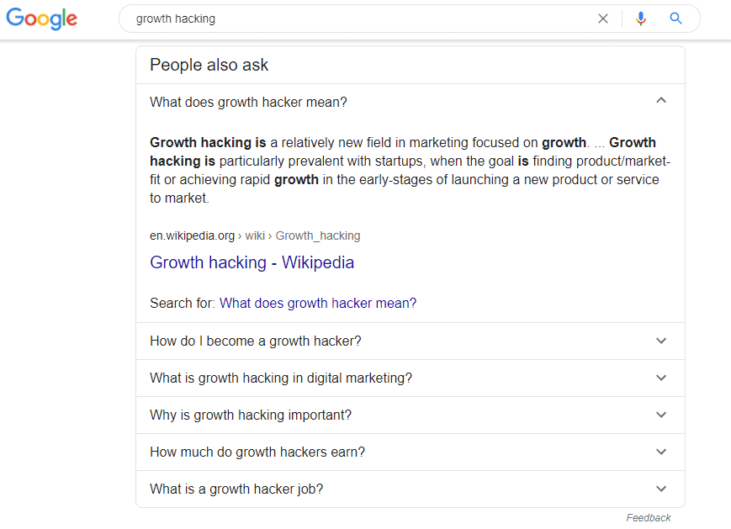This screenshot has height=529, width=731.
Task: Click the magnifying glass search icon
Action: click(675, 19)
